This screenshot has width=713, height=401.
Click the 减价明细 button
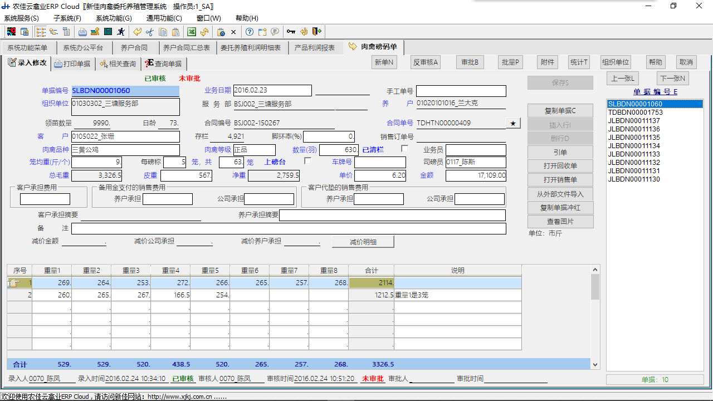pos(363,242)
